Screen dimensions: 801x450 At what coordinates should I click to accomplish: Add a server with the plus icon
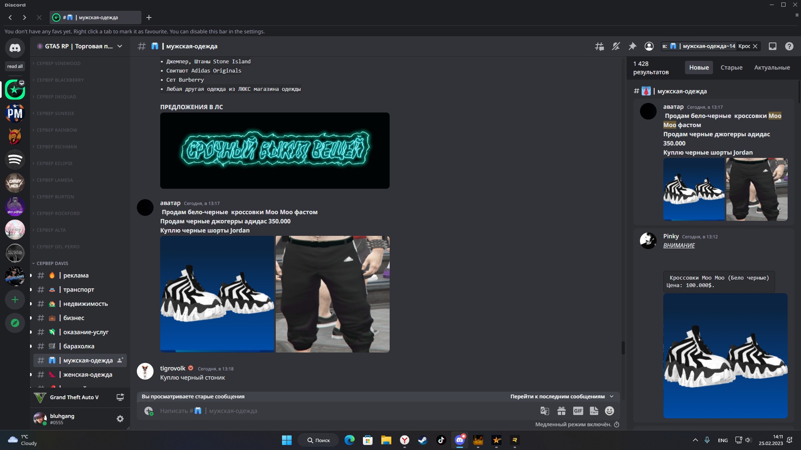(x=15, y=300)
